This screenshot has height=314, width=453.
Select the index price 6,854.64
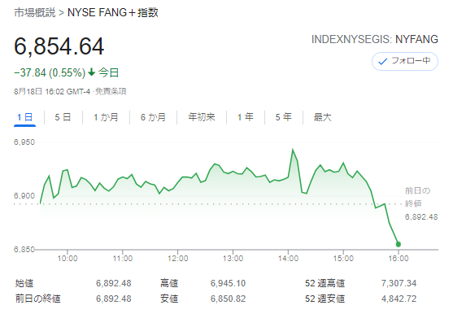click(x=59, y=46)
